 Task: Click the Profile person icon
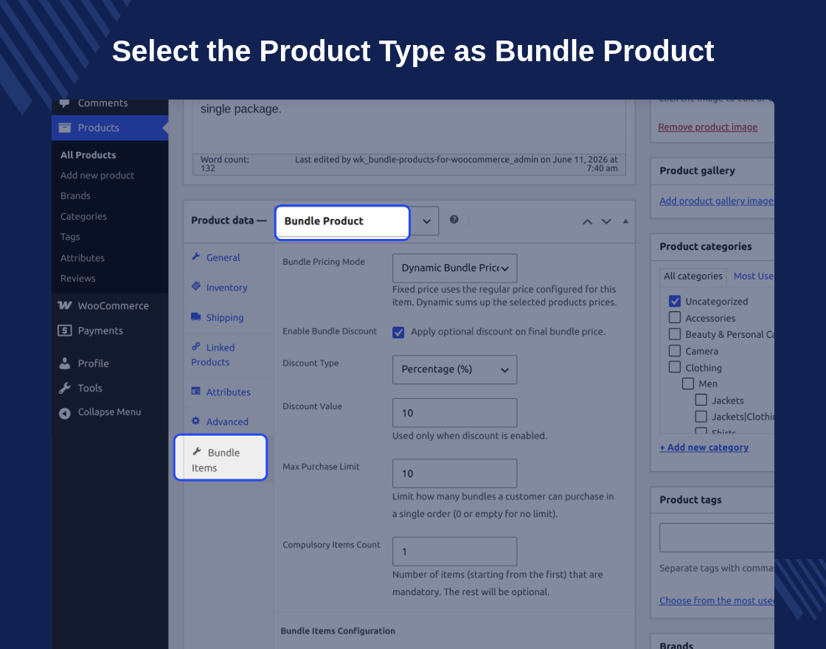64,364
